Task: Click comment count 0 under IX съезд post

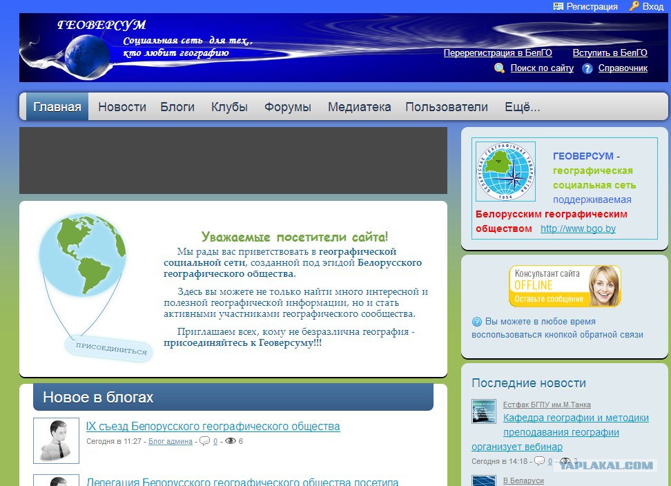Action: pos(215,441)
